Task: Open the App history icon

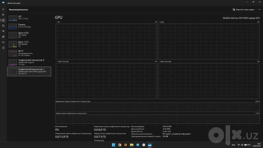Action: click(3, 26)
